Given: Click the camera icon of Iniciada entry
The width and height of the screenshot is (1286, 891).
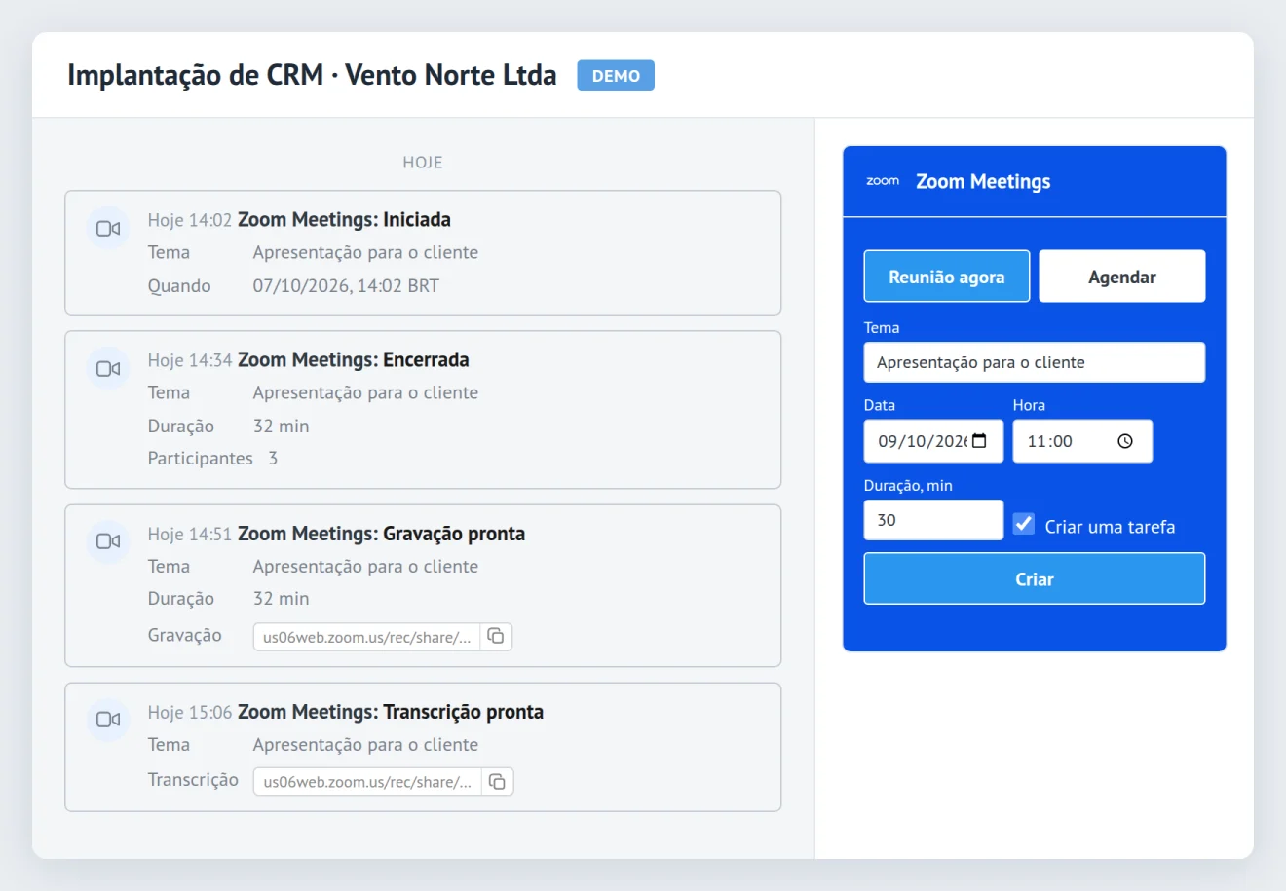Looking at the screenshot, I should tap(108, 228).
